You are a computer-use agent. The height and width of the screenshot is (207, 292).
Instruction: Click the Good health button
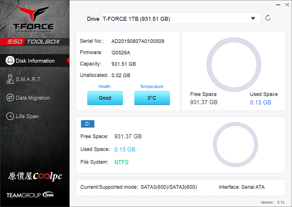point(105,98)
